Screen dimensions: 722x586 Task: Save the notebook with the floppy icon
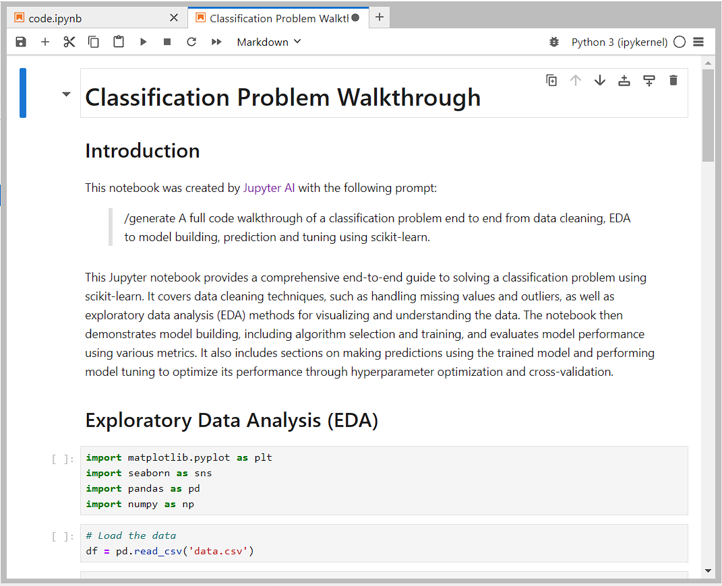21,42
